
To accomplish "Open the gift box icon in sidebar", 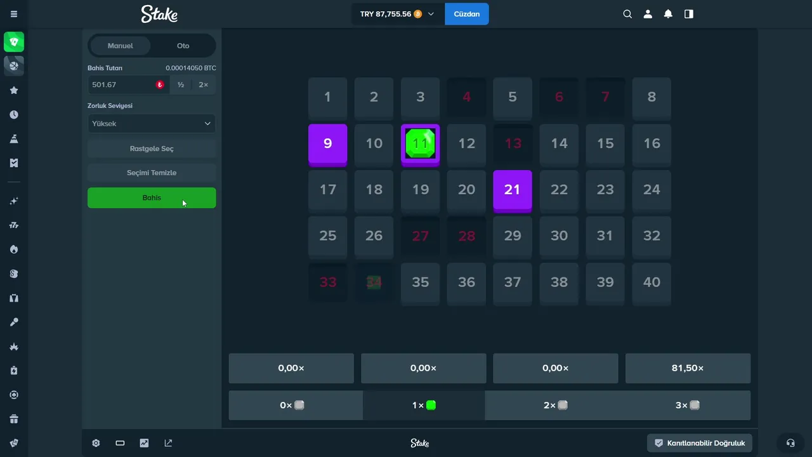I will click(x=14, y=419).
